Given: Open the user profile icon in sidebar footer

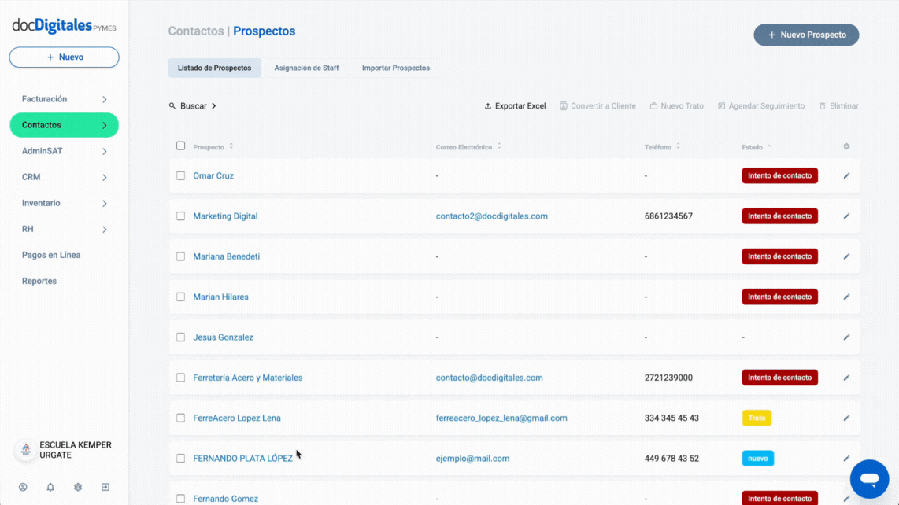Looking at the screenshot, I should (23, 487).
